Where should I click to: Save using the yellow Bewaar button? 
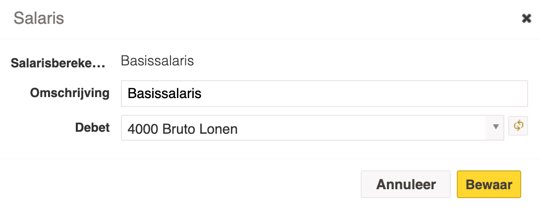point(489,184)
